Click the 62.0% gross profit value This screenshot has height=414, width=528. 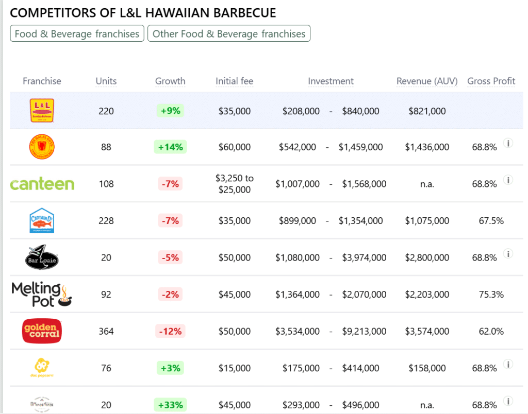coord(491,331)
